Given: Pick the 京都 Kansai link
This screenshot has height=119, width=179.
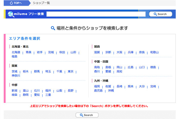Looking at the screenshot, I should tap(108, 52).
